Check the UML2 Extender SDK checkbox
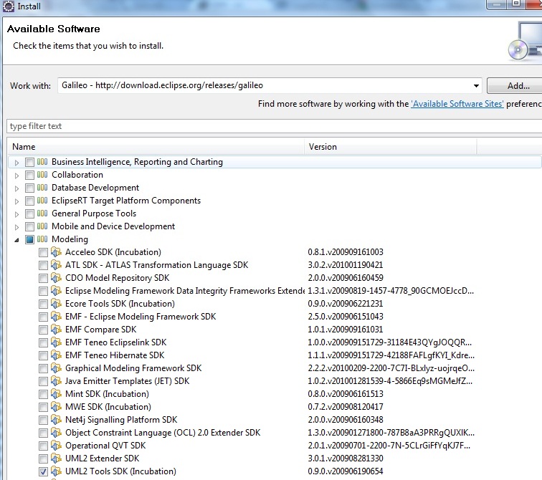This screenshot has width=542, height=480. pos(43,459)
